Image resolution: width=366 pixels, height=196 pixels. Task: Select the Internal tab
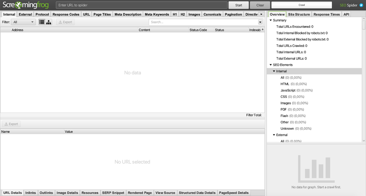click(9, 14)
